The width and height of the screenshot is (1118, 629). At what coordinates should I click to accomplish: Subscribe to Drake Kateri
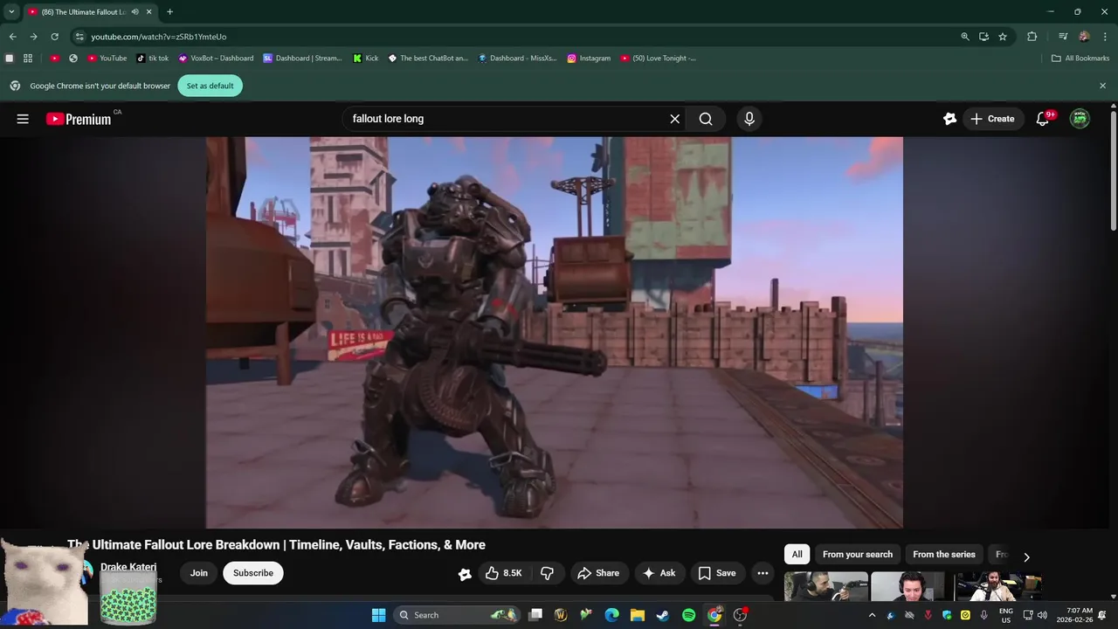(x=253, y=573)
